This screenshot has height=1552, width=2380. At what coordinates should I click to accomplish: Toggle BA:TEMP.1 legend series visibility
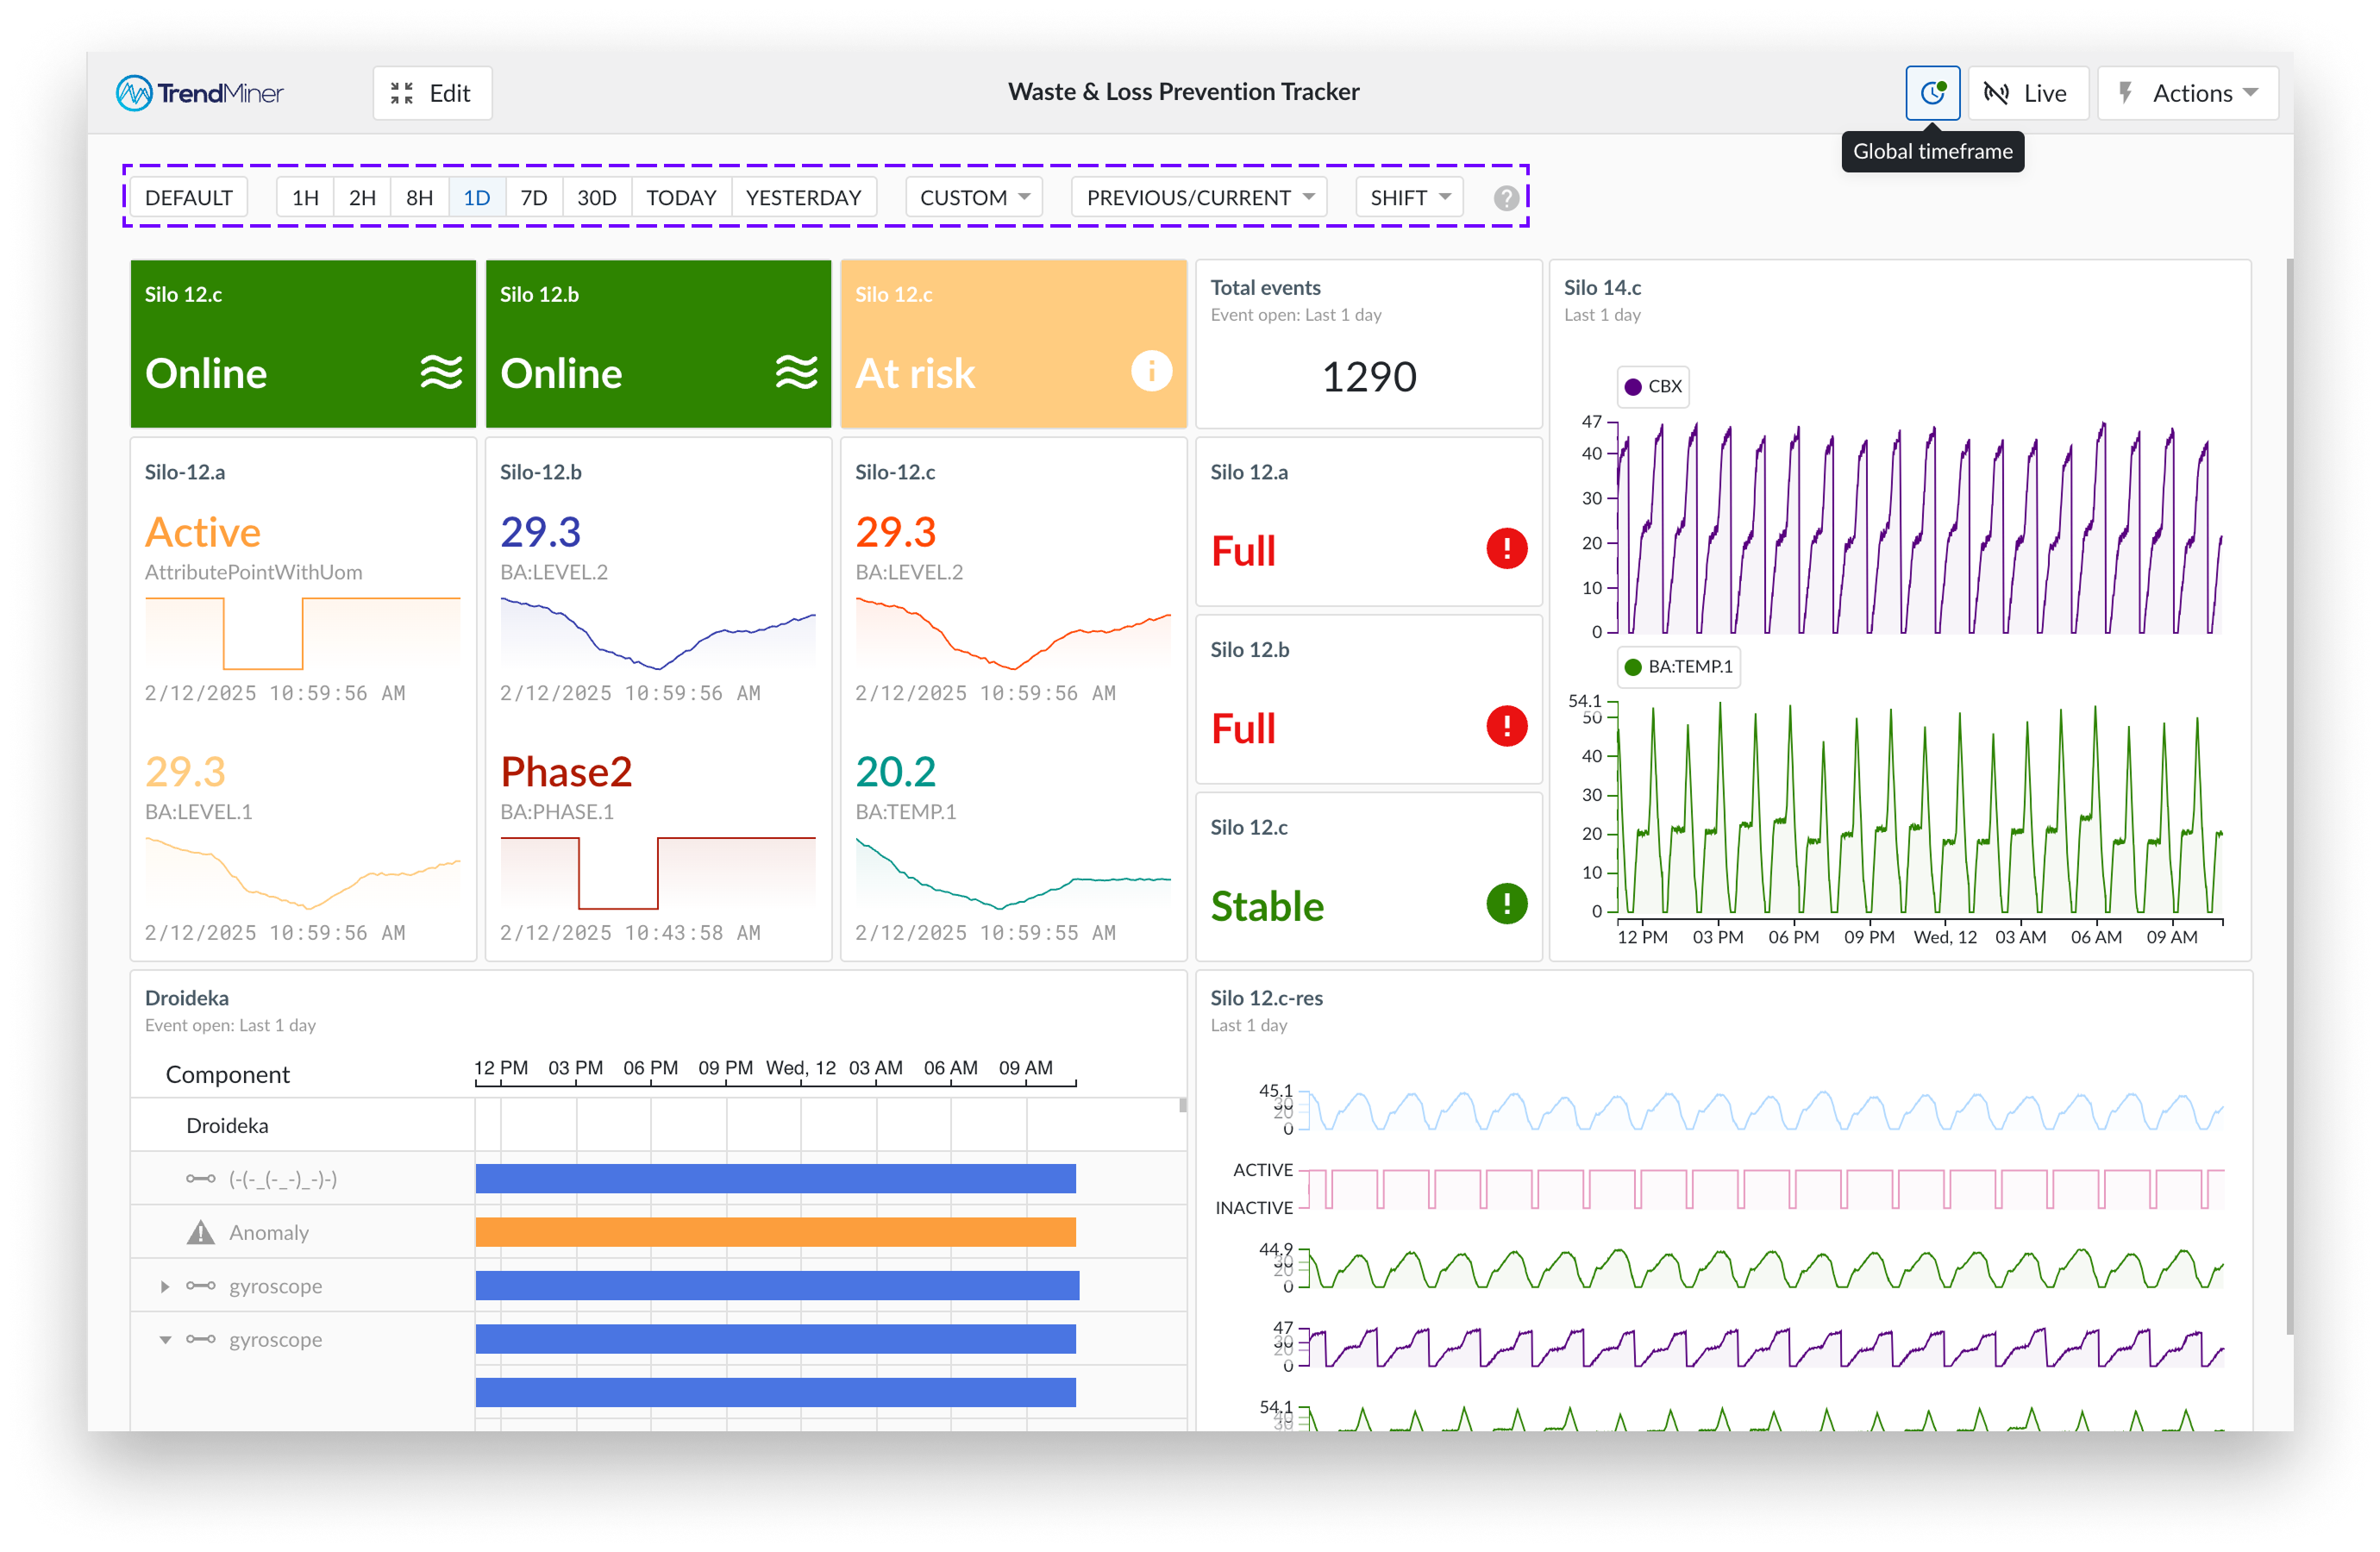tap(1678, 667)
